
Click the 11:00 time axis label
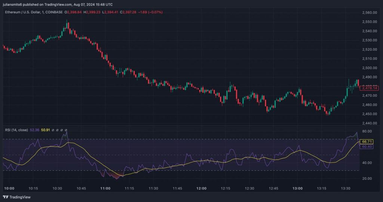click(105, 189)
